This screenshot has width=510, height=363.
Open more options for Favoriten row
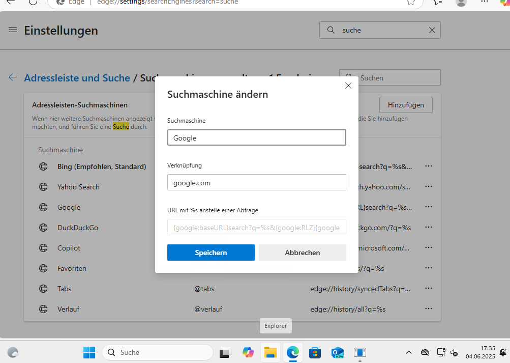[x=429, y=268]
